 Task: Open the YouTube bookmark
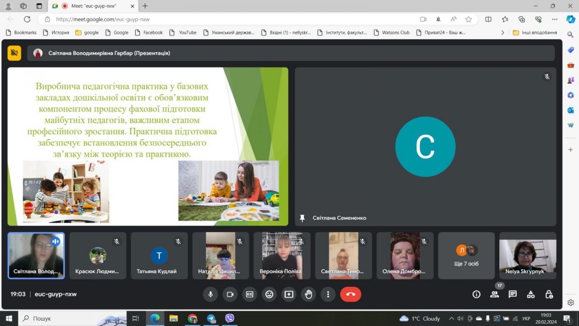pos(183,32)
